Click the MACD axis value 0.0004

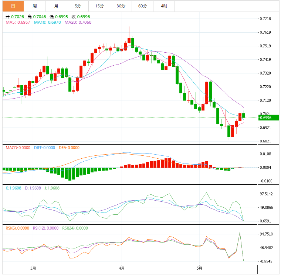click(x=265, y=167)
